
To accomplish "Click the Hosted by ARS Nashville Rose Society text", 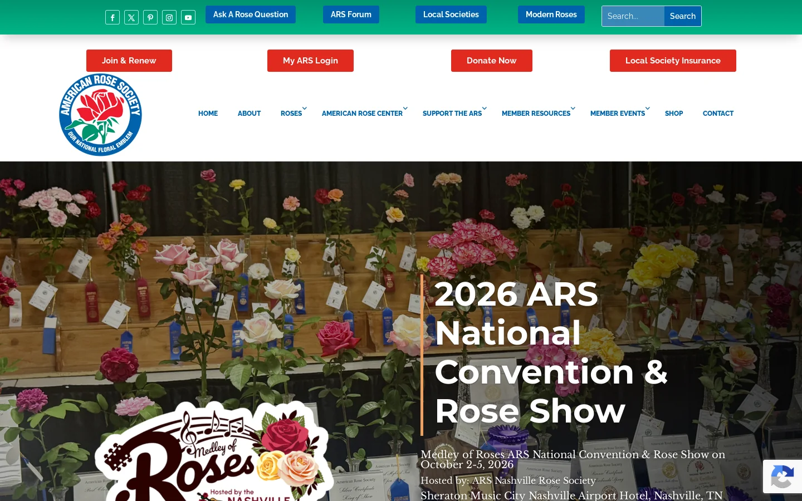I will pyautogui.click(x=508, y=480).
